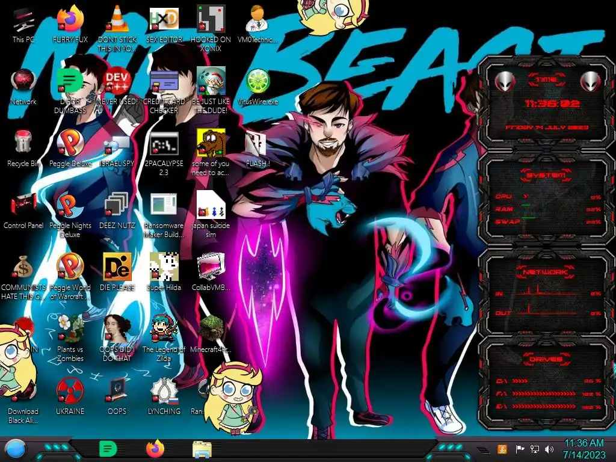Open the 2PACALYPSE 2.3 console shortcut
Viewport: 616px width, 462px height.
(164, 153)
